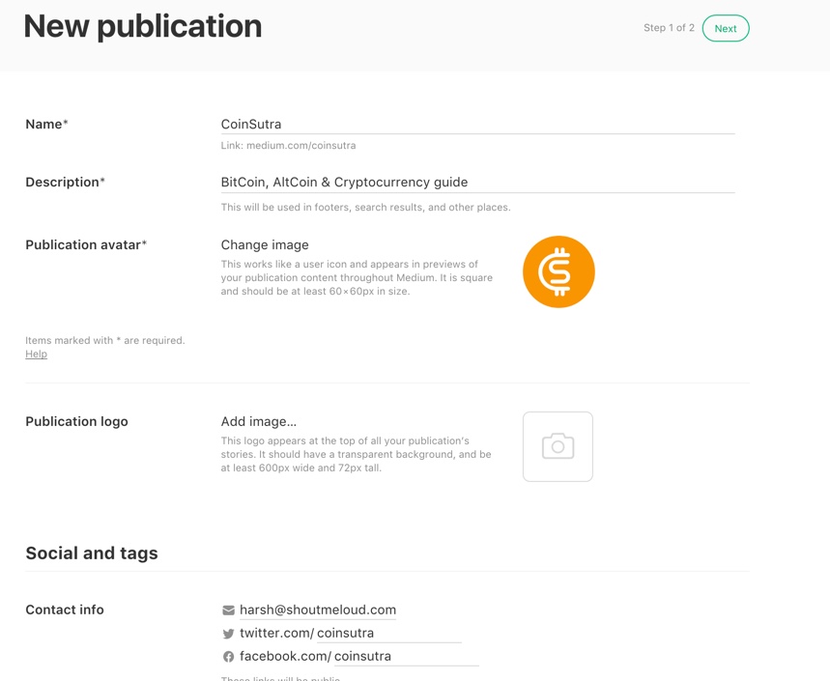Click the New publication heading
This screenshot has height=681, width=830.
click(x=143, y=26)
